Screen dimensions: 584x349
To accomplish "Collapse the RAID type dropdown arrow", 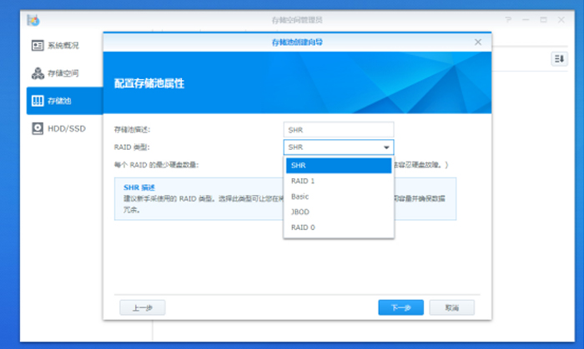I will tap(386, 147).
